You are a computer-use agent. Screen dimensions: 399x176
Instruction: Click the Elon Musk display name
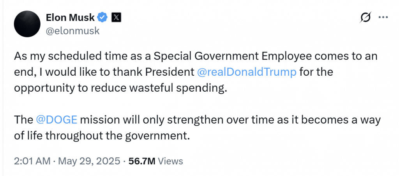[70, 17]
